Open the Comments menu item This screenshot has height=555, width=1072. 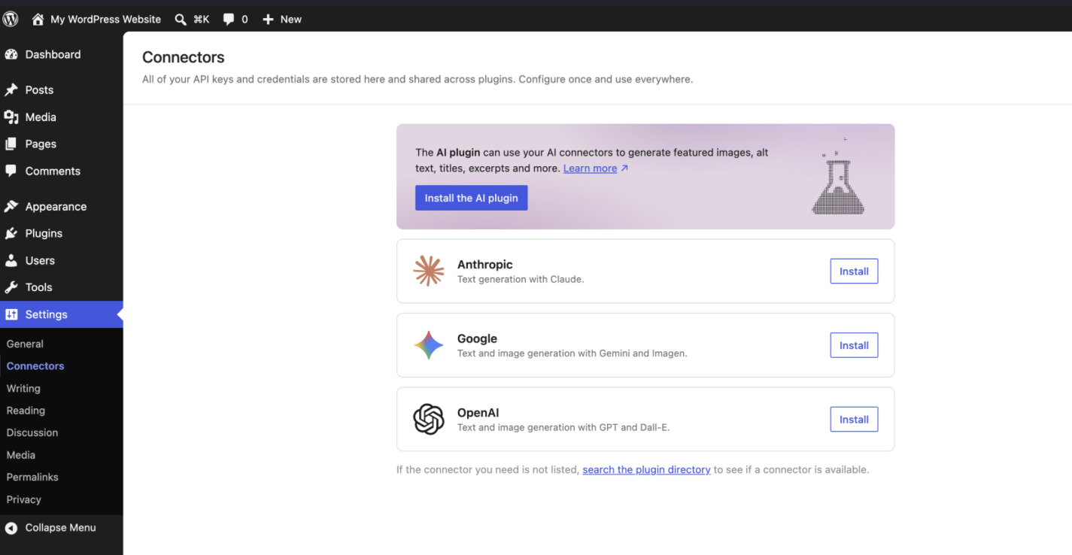pos(62,171)
